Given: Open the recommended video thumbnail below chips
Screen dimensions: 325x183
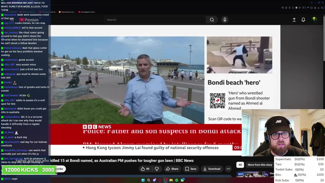Looking at the screenshot, I should [252, 174].
